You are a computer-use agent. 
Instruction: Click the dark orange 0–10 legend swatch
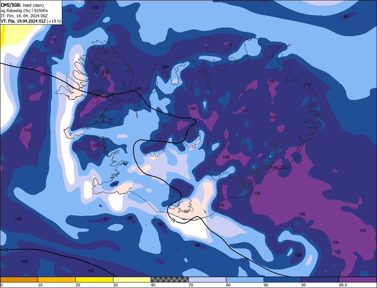pos(19,279)
